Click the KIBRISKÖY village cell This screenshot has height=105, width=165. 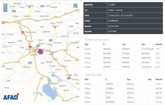click(x=146, y=58)
